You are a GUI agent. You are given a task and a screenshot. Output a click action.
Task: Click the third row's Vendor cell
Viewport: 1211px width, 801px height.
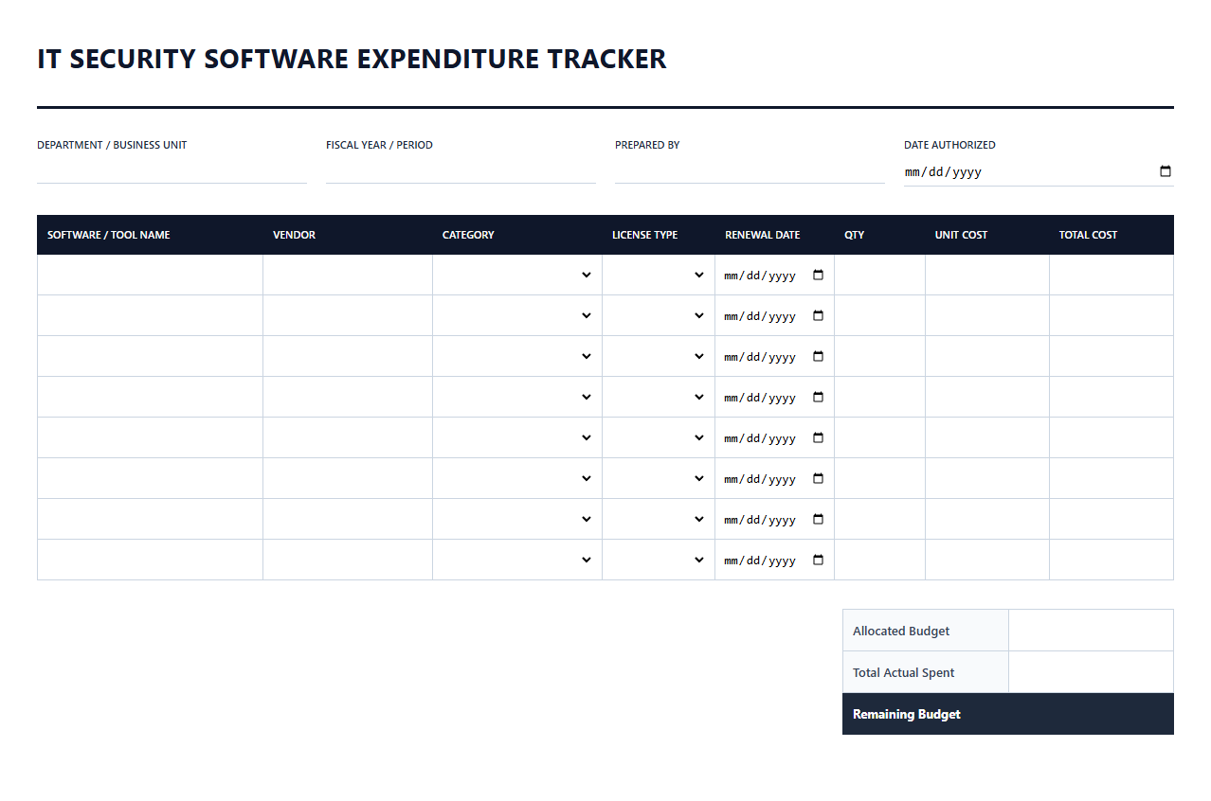pyautogui.click(x=348, y=356)
